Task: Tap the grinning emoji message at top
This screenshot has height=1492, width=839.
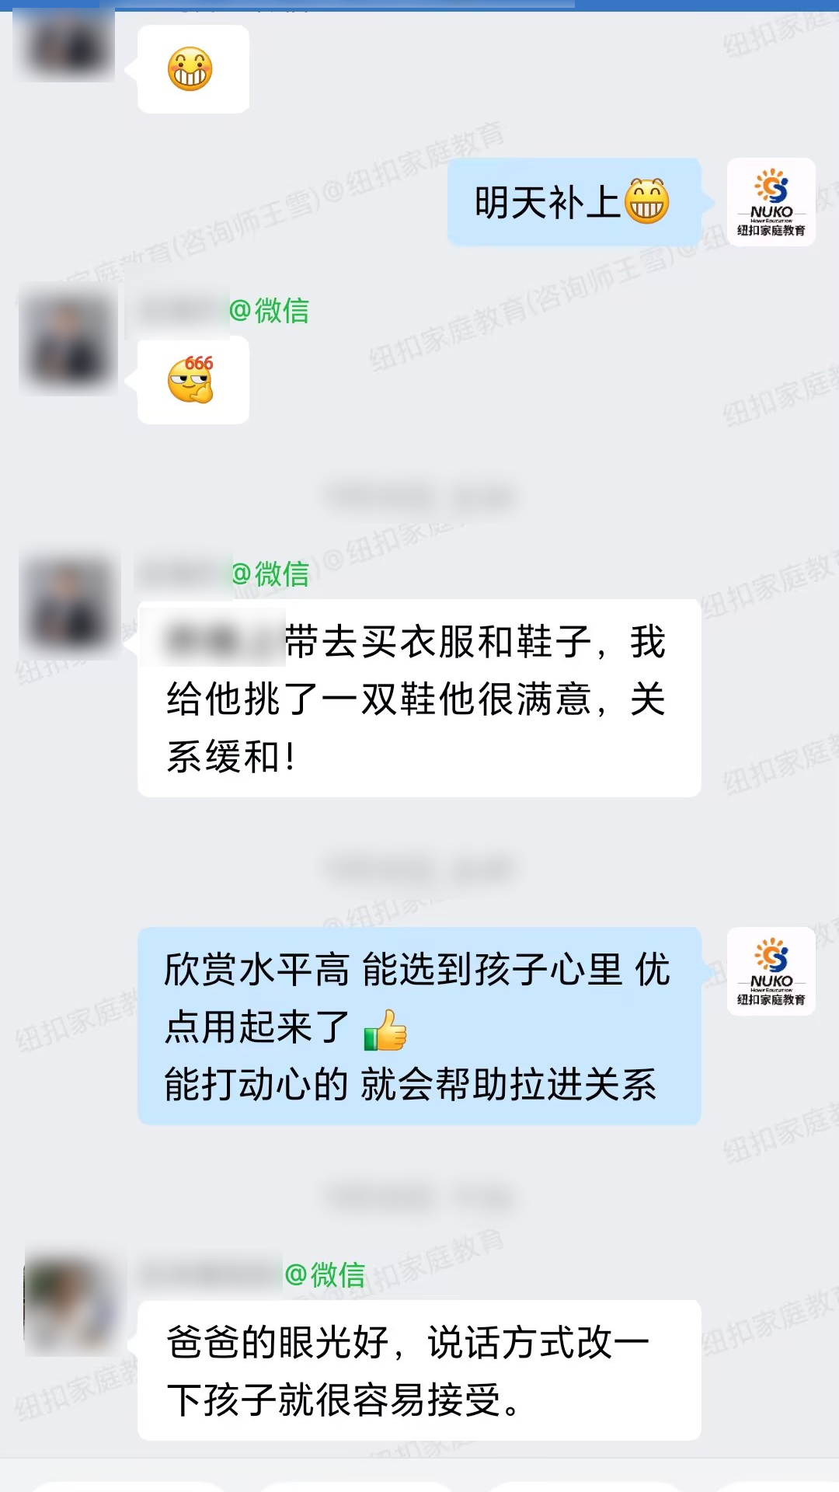Action: pyautogui.click(x=193, y=69)
